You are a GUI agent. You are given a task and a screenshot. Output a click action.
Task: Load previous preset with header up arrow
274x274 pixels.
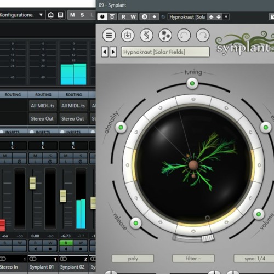(x=211, y=17)
